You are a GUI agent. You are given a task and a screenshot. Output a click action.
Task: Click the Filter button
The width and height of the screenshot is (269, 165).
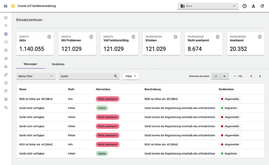click(130, 76)
